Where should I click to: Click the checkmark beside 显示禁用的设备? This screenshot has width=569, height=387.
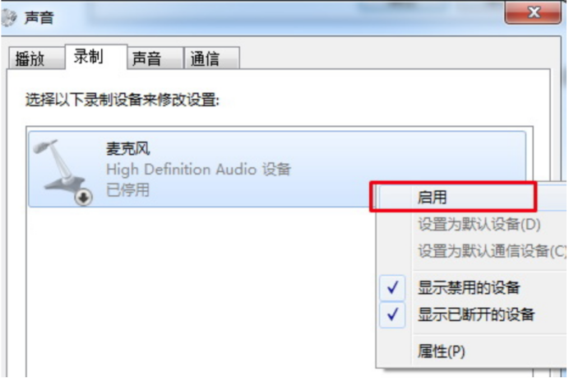tap(392, 287)
